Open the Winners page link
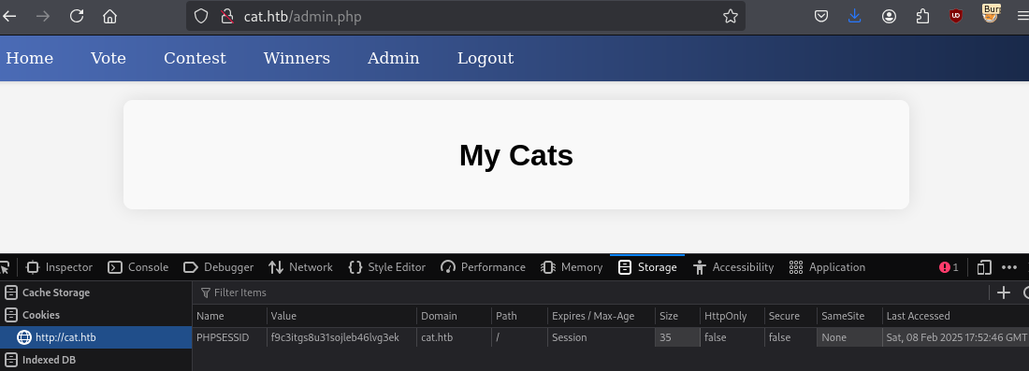 coord(297,58)
